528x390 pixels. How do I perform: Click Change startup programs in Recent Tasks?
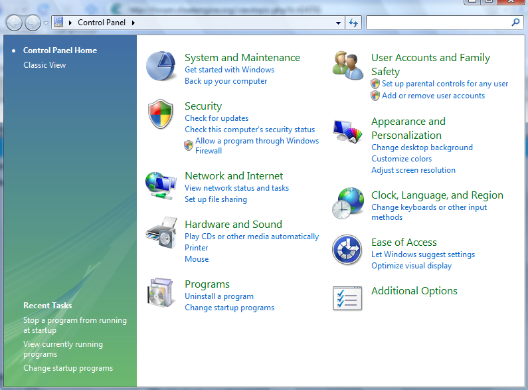pyautogui.click(x=68, y=368)
